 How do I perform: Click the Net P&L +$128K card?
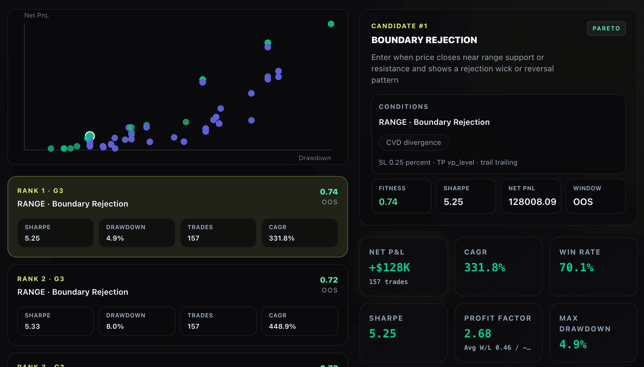click(404, 266)
